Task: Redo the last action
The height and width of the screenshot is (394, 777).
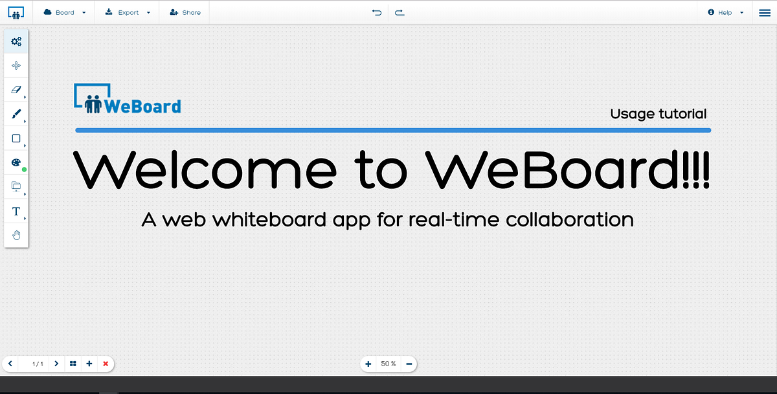Action: (x=400, y=12)
